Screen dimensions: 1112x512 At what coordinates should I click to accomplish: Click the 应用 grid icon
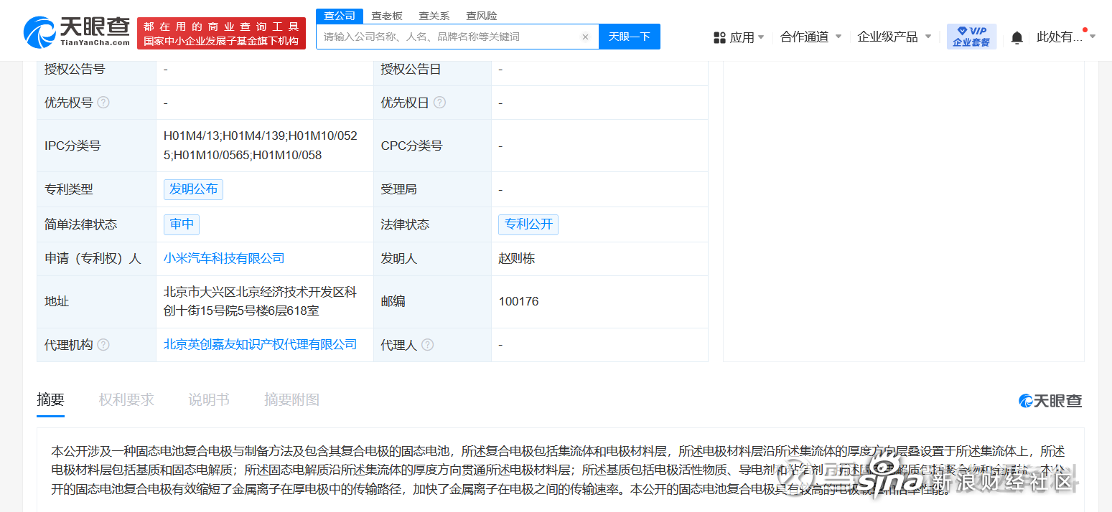pyautogui.click(x=719, y=37)
